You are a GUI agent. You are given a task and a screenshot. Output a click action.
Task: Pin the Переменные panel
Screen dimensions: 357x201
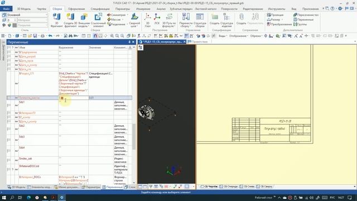(129, 42)
